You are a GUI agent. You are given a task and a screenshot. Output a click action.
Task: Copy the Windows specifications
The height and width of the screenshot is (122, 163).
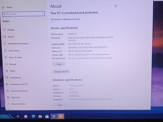pos(60,105)
